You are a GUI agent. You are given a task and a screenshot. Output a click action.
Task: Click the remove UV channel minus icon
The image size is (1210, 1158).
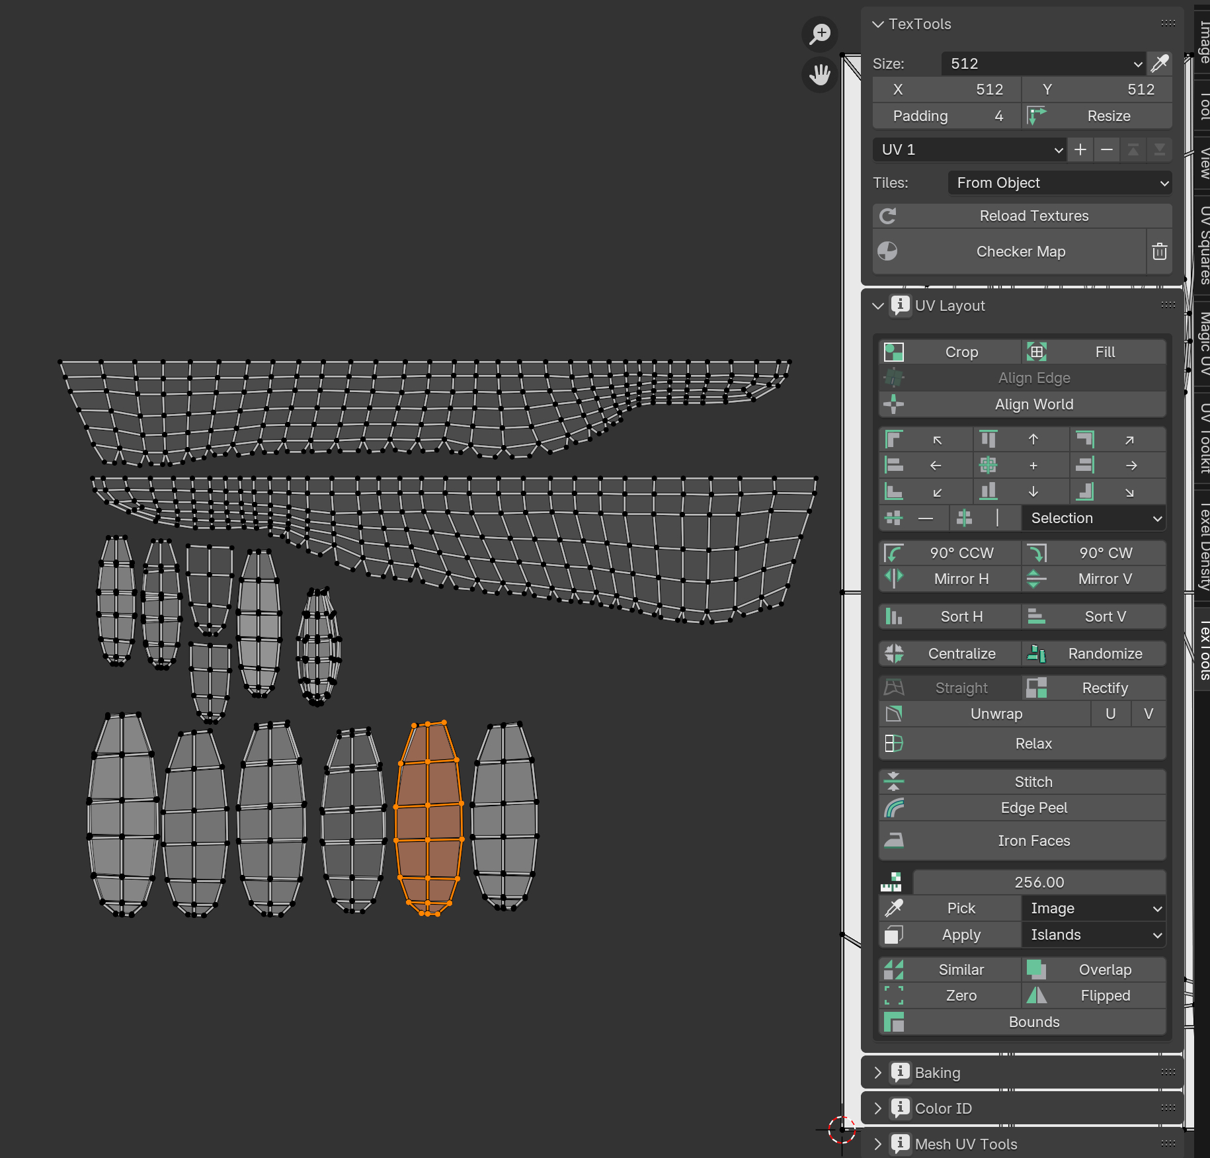pos(1107,149)
